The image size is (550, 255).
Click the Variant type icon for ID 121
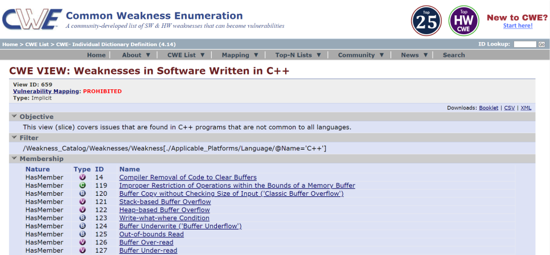click(x=83, y=201)
